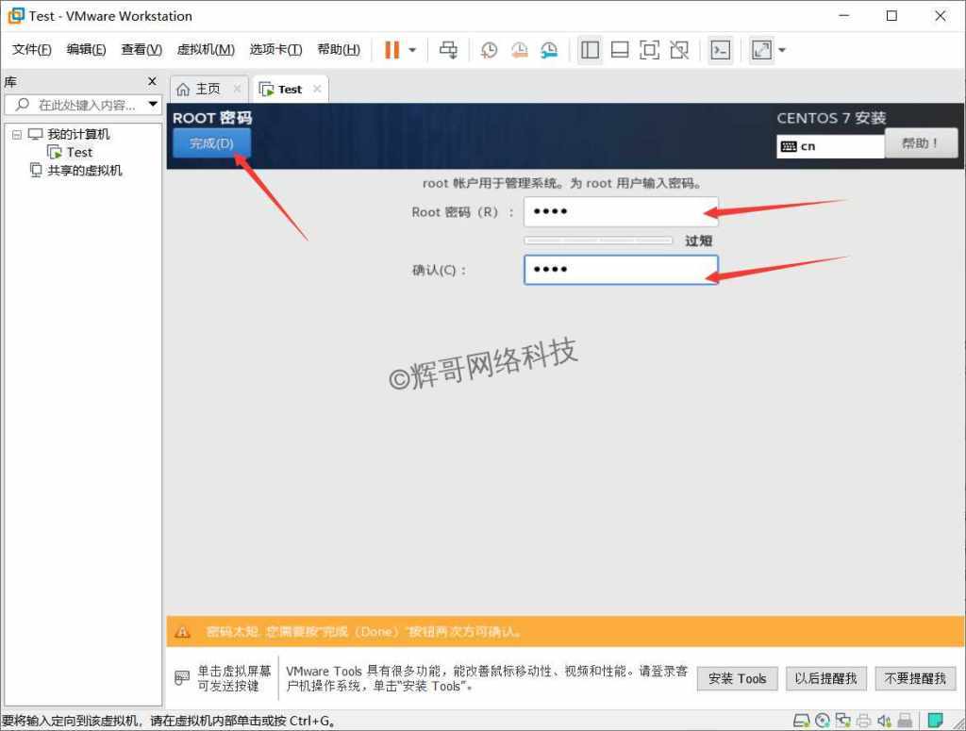
Task: Open the console view icon
Action: pyautogui.click(x=720, y=50)
